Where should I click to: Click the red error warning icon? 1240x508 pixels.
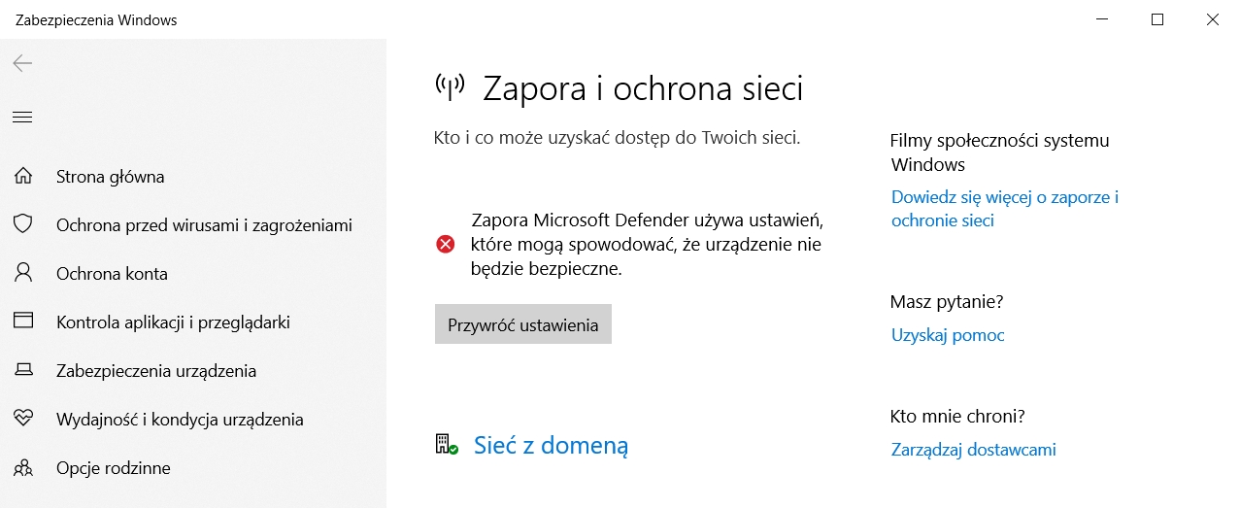tap(446, 245)
